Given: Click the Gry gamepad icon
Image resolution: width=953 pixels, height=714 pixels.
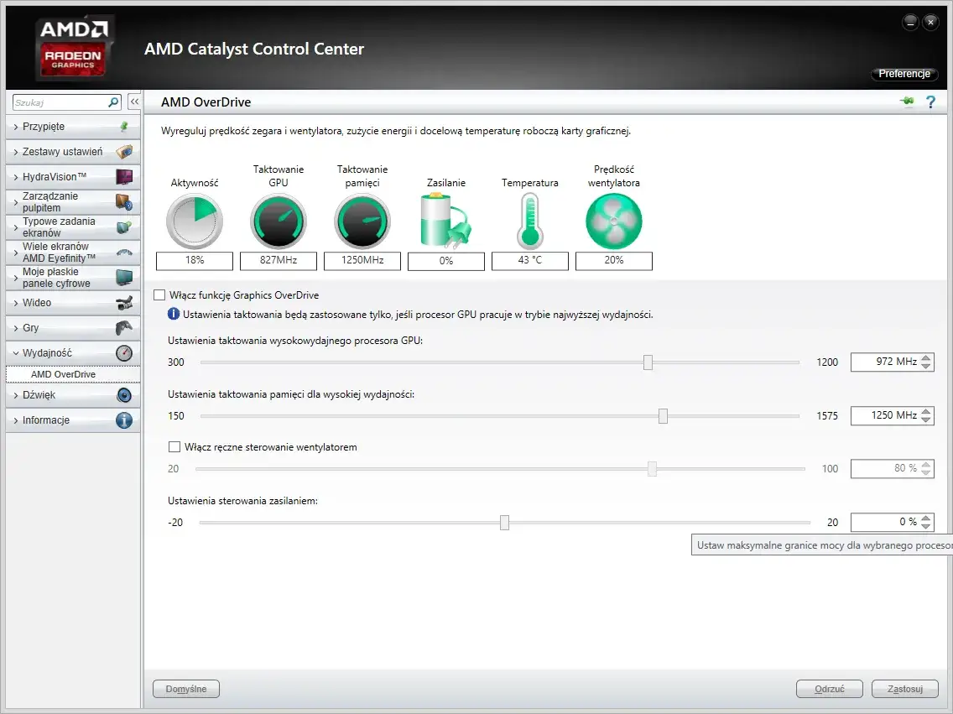Looking at the screenshot, I should point(124,328).
